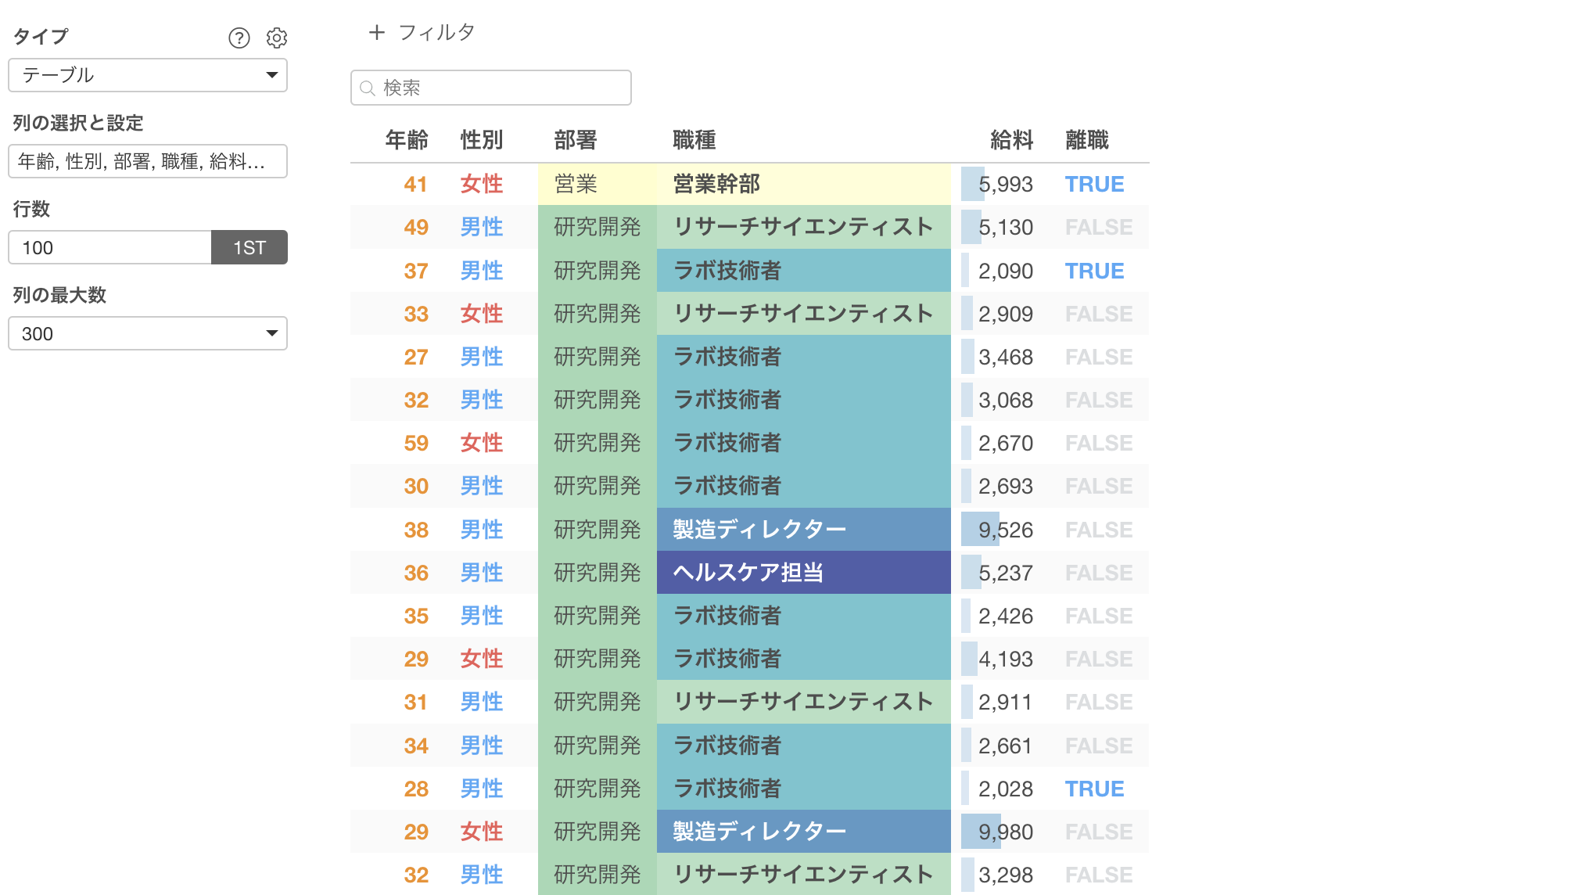Select the ヘルスケア担当 job cell
1572x895 pixels.
(x=804, y=573)
